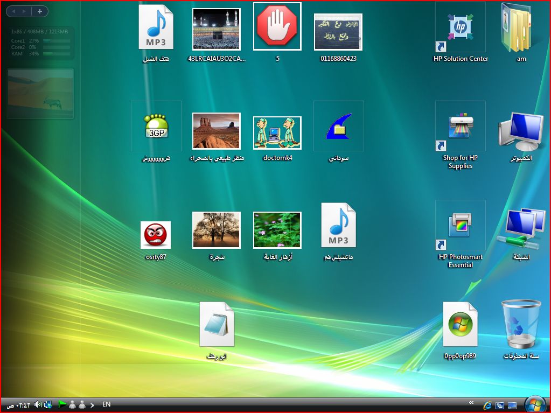
Task: Click the volume speaker tray icon
Action: tap(38, 404)
